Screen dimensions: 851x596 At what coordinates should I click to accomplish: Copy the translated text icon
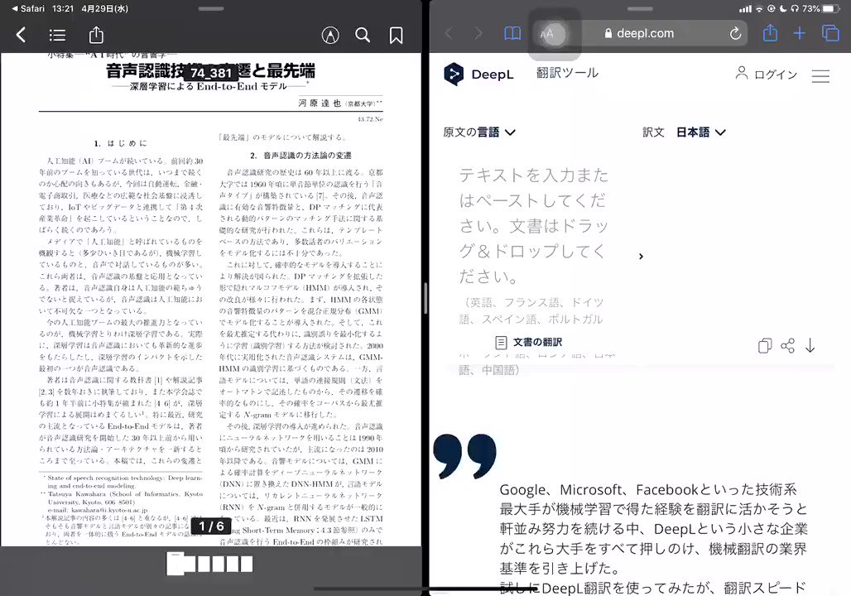click(x=765, y=346)
